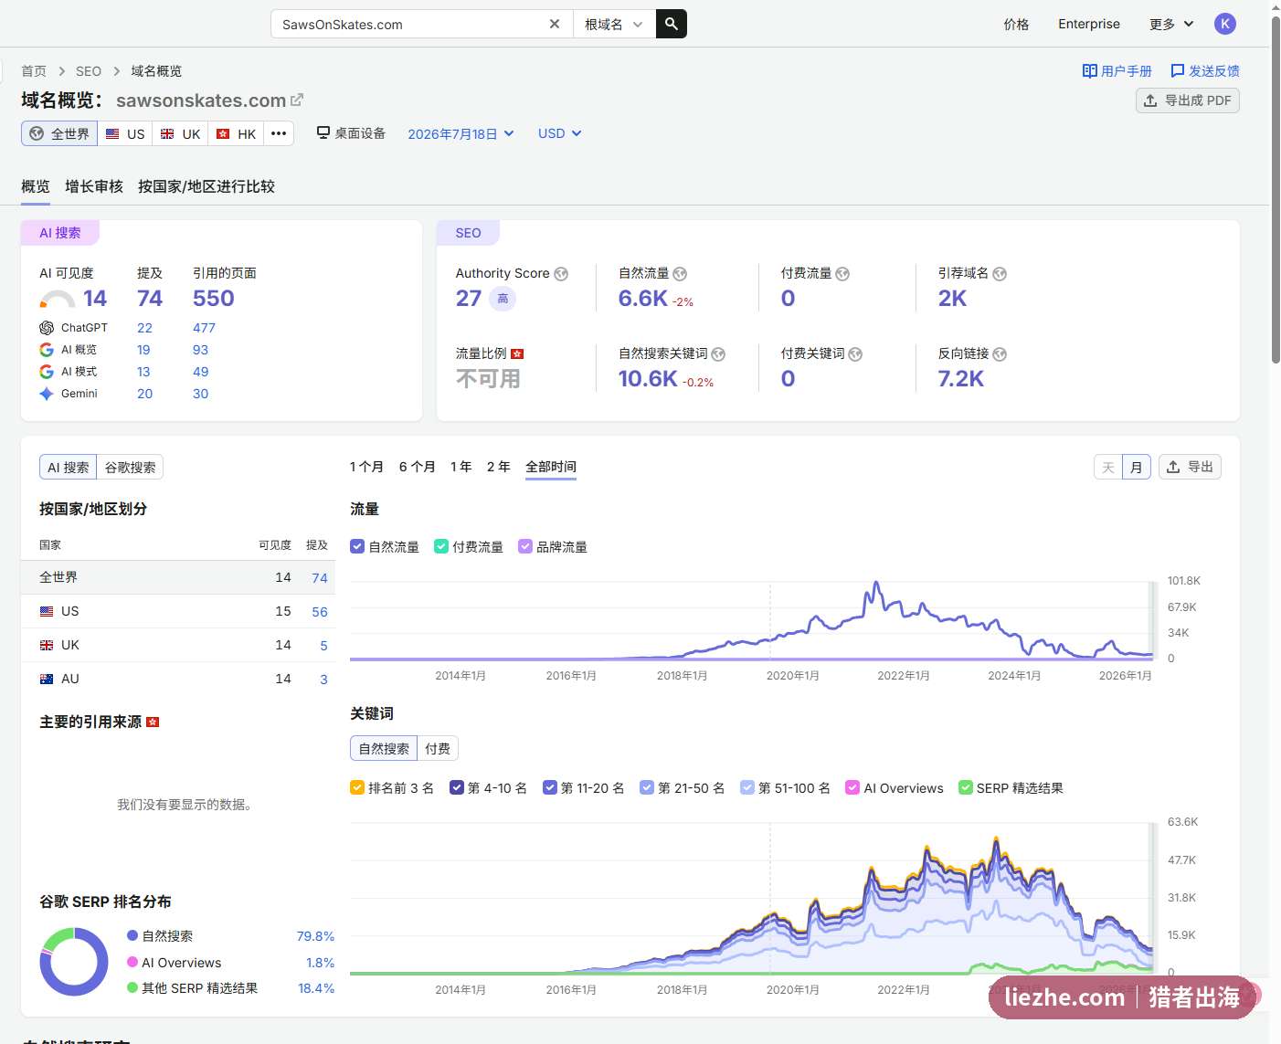Screen dimensions: 1281x1044
Task: Open the external link icon beside sawsonskates.com
Action: [x=297, y=100]
